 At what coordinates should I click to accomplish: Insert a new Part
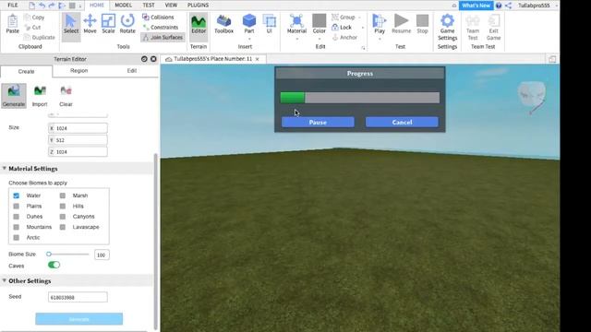[x=248, y=24]
